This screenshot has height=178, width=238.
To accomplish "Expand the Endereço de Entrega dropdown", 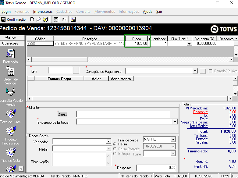I will pyautogui.click(x=175, y=122).
